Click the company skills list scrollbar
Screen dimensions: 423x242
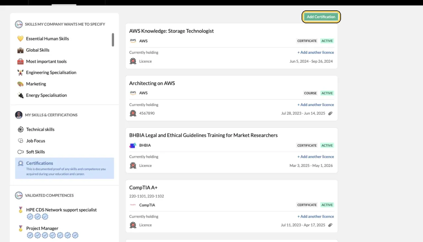point(113,40)
